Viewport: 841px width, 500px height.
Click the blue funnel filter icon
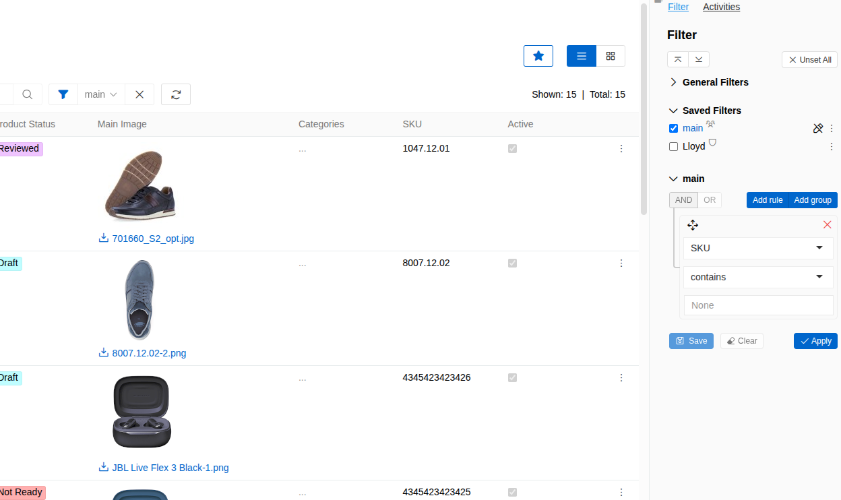(x=63, y=94)
